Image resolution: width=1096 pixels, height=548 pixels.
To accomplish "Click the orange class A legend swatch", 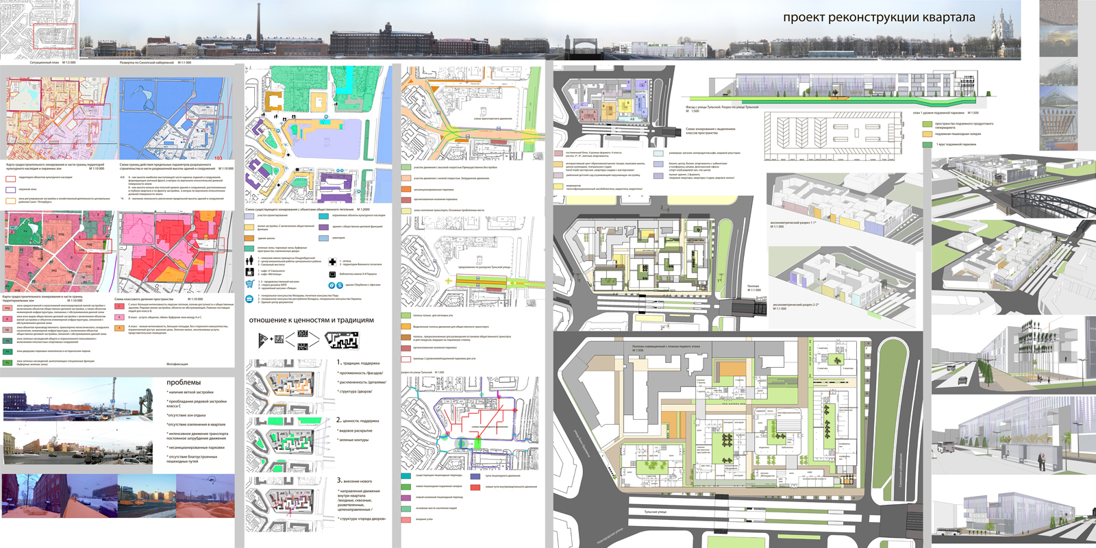I will tap(119, 328).
